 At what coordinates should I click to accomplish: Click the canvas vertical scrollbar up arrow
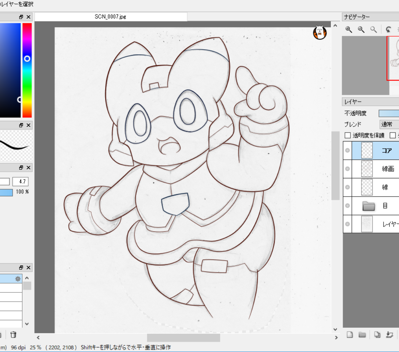(335, 26)
